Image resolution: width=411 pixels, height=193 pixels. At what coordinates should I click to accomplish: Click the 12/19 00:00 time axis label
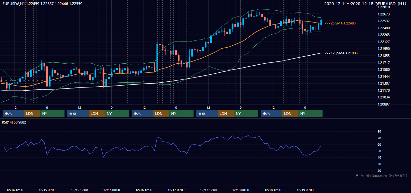coord(305,190)
